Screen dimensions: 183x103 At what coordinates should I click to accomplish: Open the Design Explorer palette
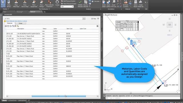point(3,4)
